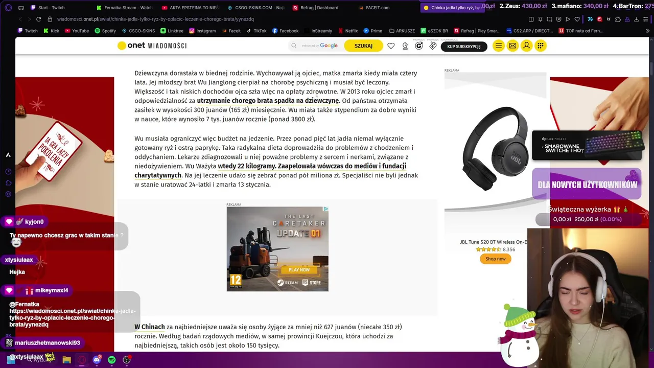Open the eSZOK BR bookmark
This screenshot has height=368, width=654.
coord(434,31)
